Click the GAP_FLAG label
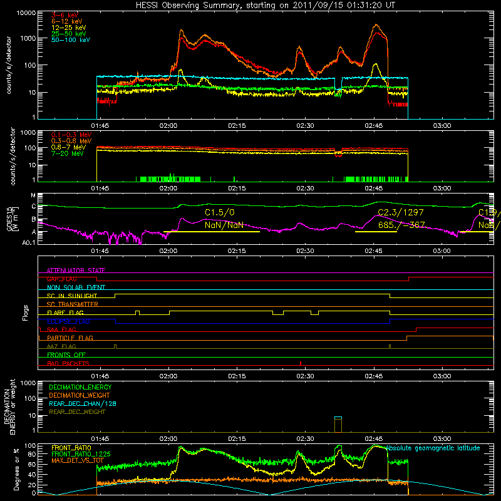Screen dimensions: 501x501 point(61,279)
